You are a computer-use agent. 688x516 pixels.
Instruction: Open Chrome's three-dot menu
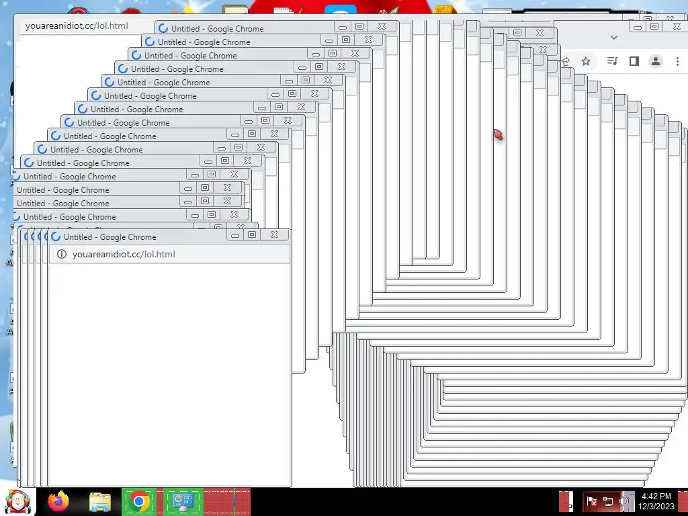677,61
